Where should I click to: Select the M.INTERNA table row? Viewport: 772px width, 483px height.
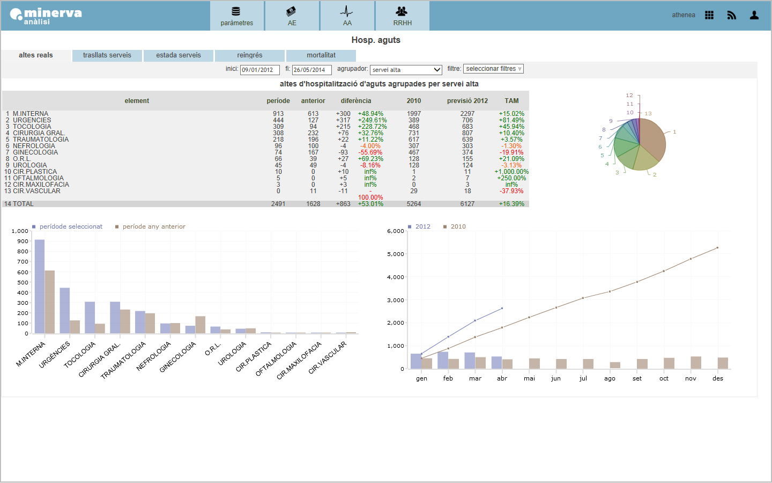265,114
